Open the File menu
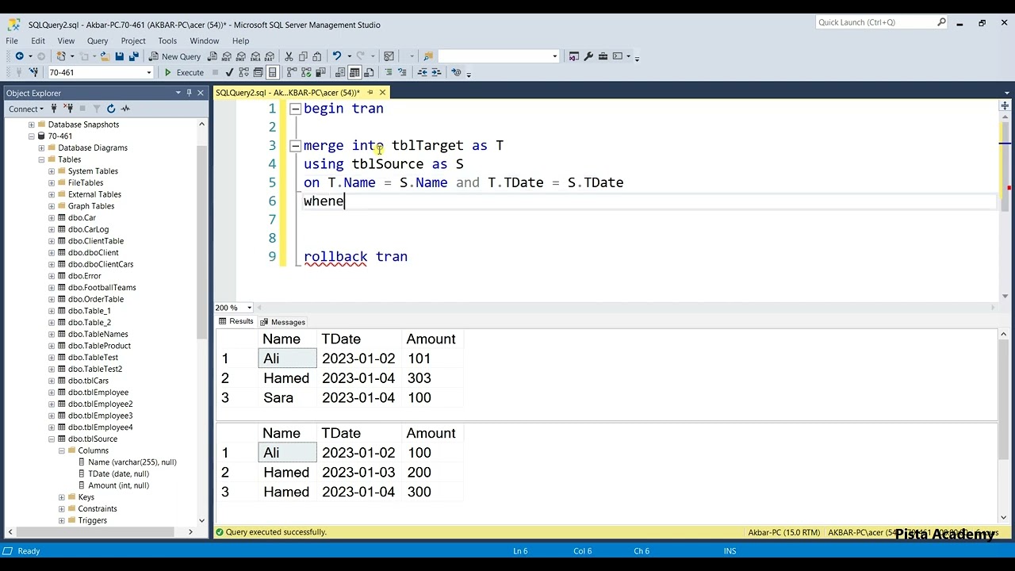 (x=12, y=40)
